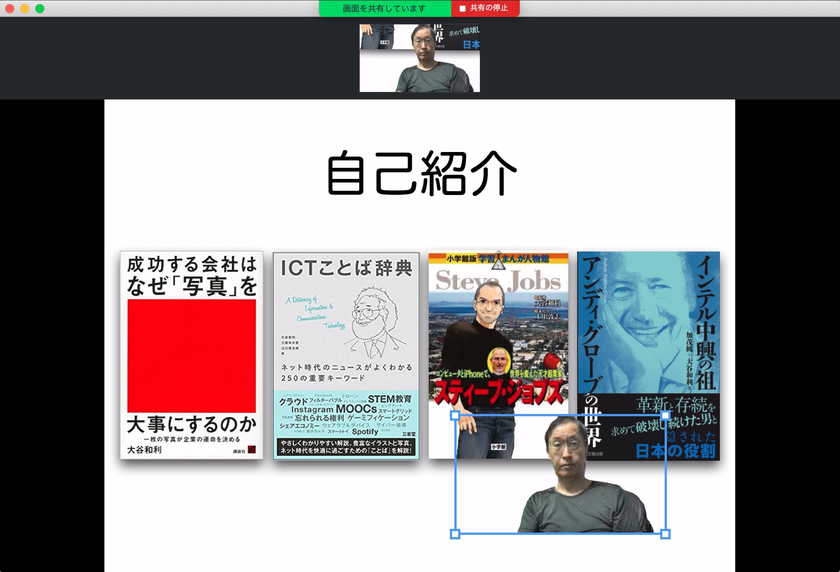
Task: Select the red 成功する会社は book cover
Action: point(192,355)
